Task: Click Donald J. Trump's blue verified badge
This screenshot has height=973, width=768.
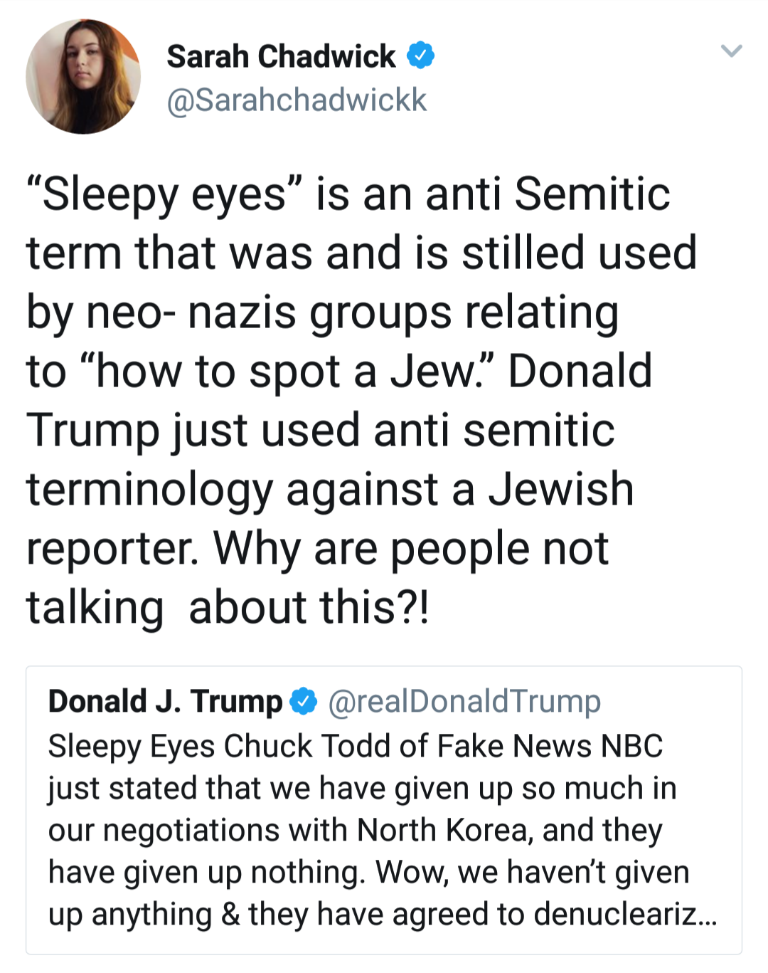Action: [x=304, y=701]
